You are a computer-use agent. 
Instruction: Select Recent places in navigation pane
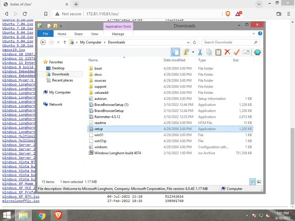tap(62, 80)
